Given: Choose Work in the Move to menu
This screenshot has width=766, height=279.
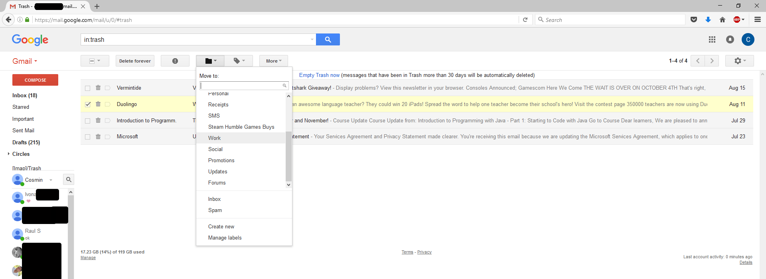Looking at the screenshot, I should click(x=214, y=138).
